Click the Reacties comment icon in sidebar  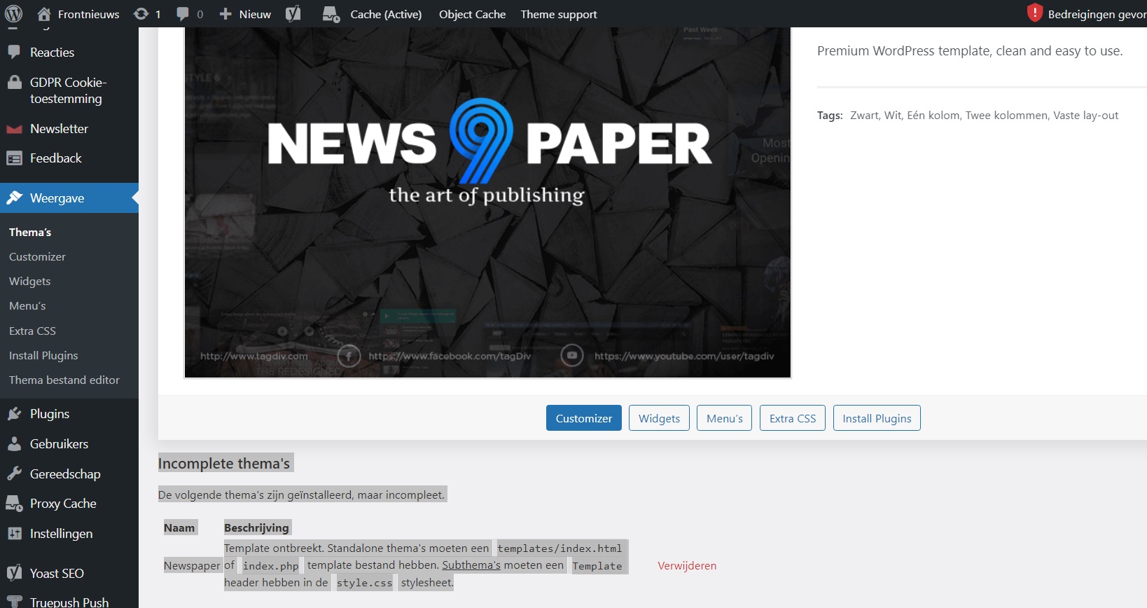[x=14, y=53]
